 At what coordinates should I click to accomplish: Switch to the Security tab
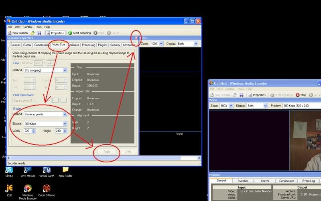[x=115, y=45]
